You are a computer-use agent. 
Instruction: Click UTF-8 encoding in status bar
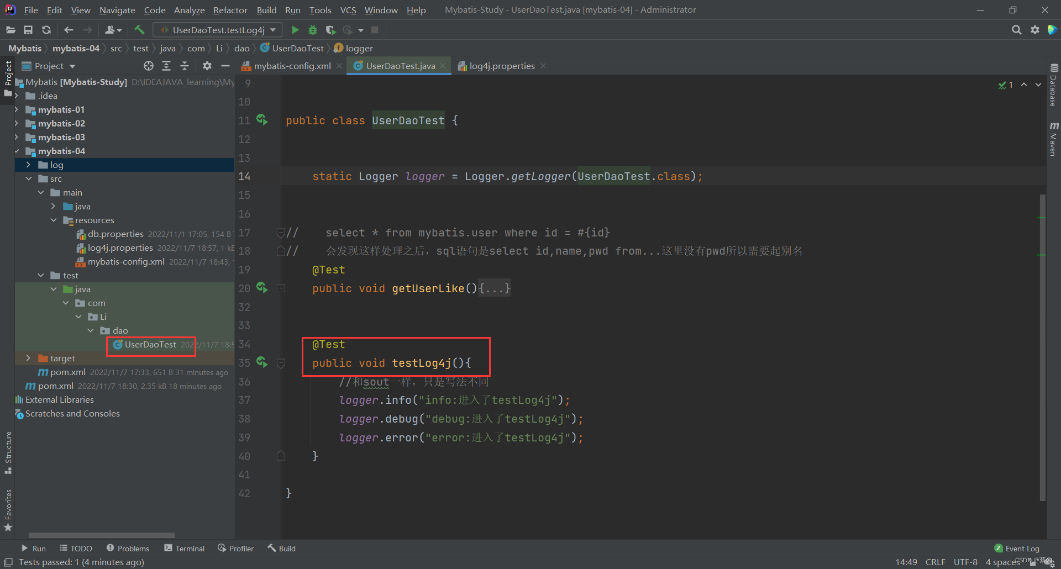click(965, 562)
